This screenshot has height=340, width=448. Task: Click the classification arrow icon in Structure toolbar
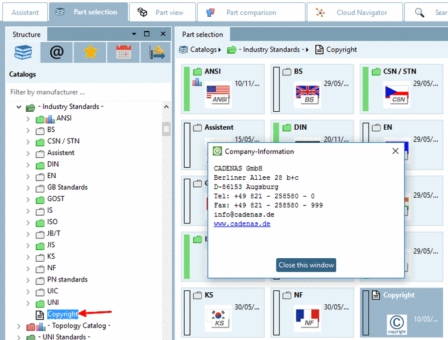pos(156,53)
